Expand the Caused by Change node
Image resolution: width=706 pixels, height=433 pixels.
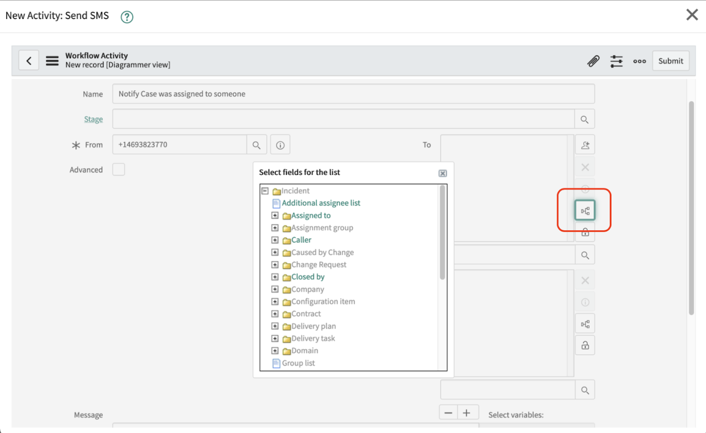point(275,252)
